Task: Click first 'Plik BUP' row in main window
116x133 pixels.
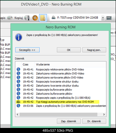Action: point(5,45)
